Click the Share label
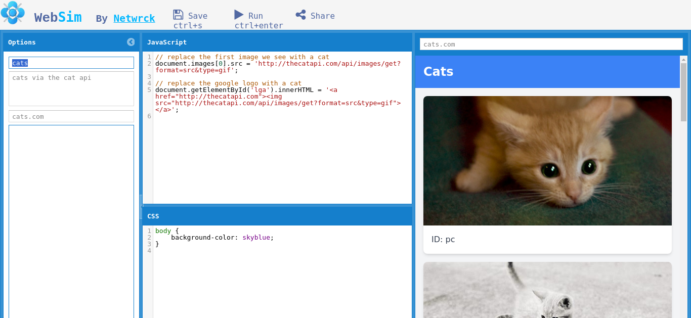Screen dimensions: 691x318 pyautogui.click(x=323, y=16)
